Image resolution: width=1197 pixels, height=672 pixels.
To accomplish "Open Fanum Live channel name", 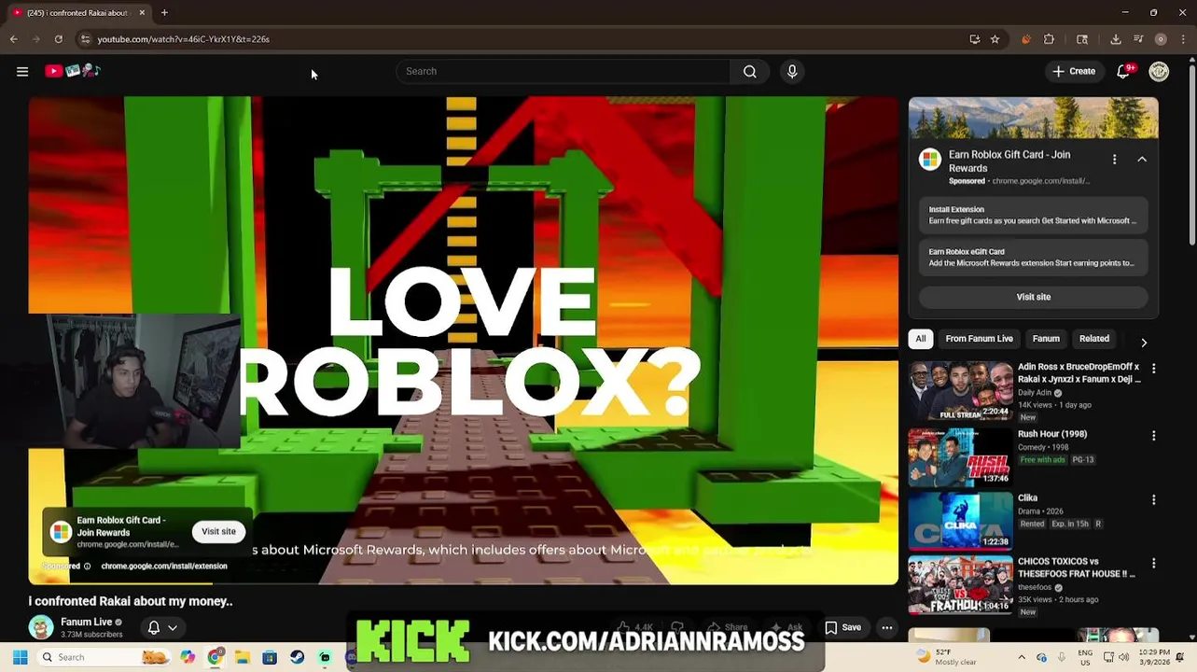I will click(86, 622).
